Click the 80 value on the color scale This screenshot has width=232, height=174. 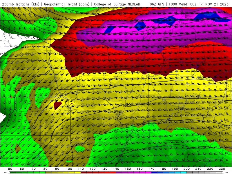46,169
